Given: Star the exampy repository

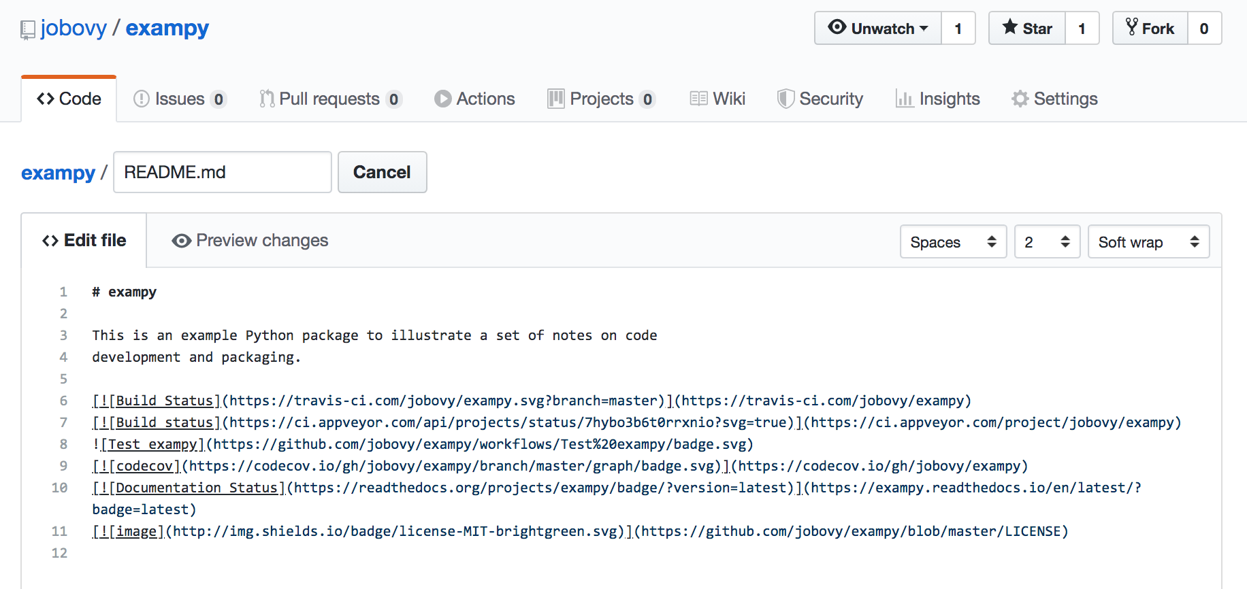Looking at the screenshot, I should tap(1027, 28).
